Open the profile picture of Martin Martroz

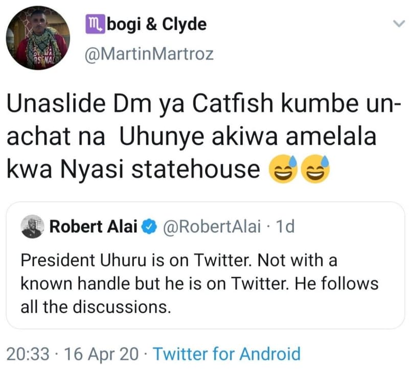[x=37, y=37]
